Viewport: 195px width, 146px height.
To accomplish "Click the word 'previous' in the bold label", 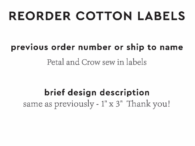I will (29, 48).
